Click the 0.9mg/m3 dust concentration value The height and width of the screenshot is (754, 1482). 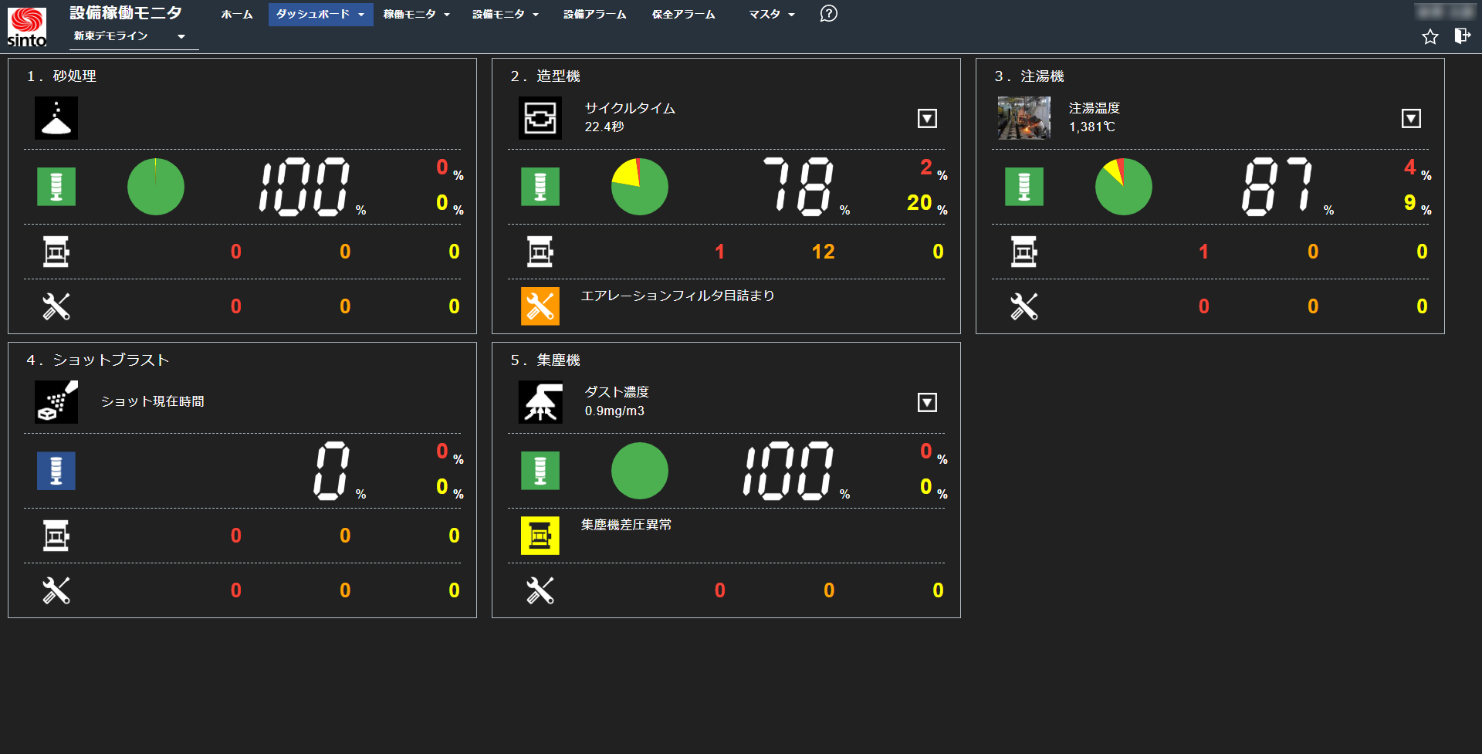614,411
